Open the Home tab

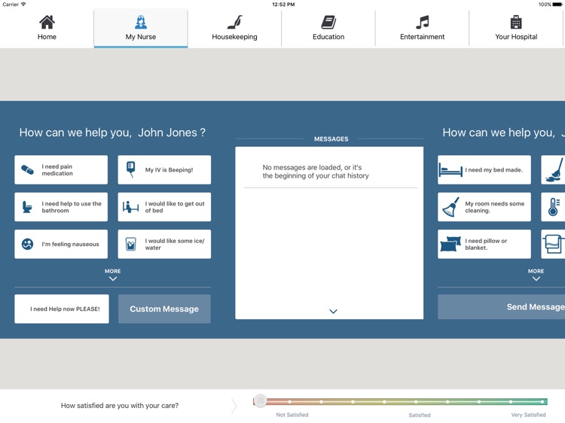pos(47,29)
